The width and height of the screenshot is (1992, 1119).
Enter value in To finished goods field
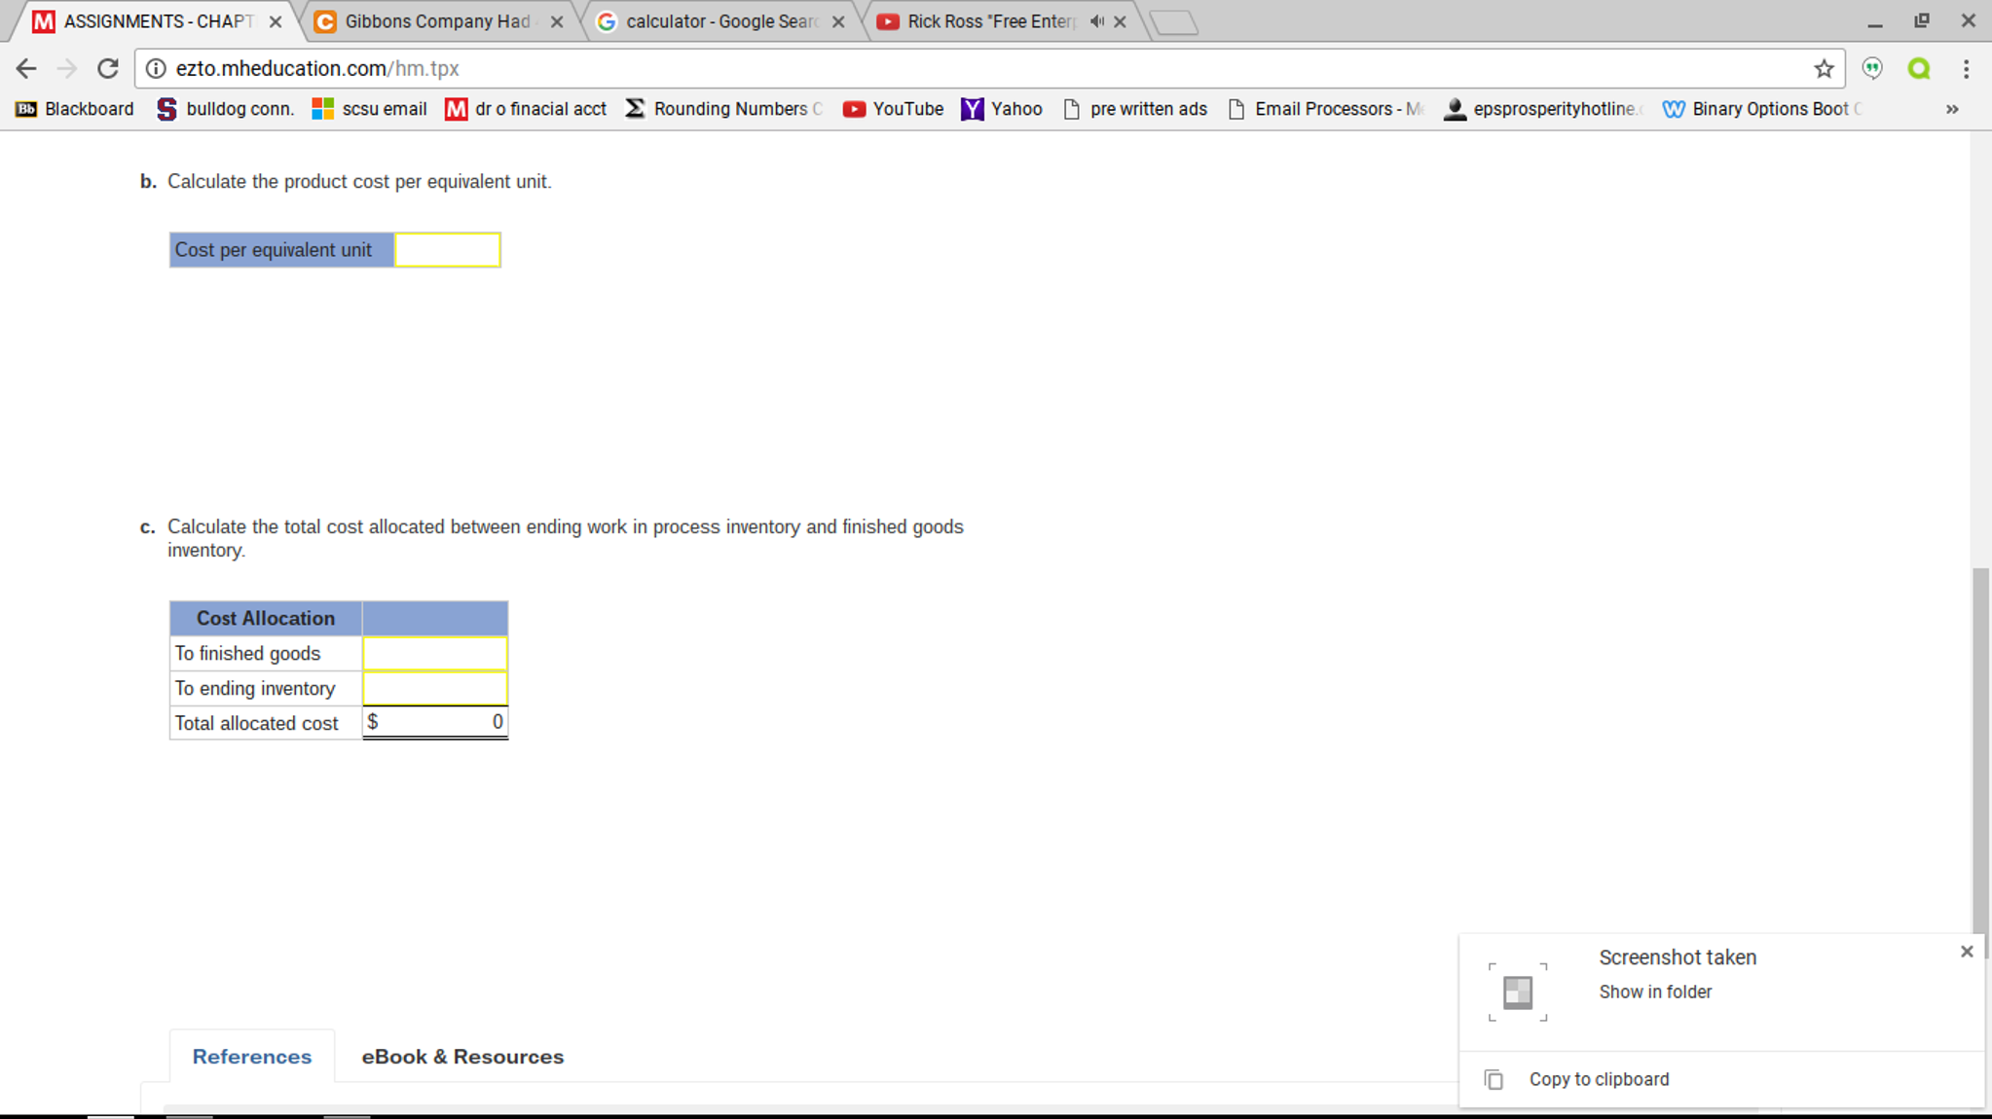[435, 653]
